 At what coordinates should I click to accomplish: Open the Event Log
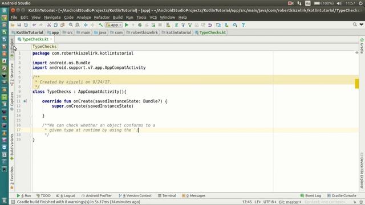tap(310, 196)
